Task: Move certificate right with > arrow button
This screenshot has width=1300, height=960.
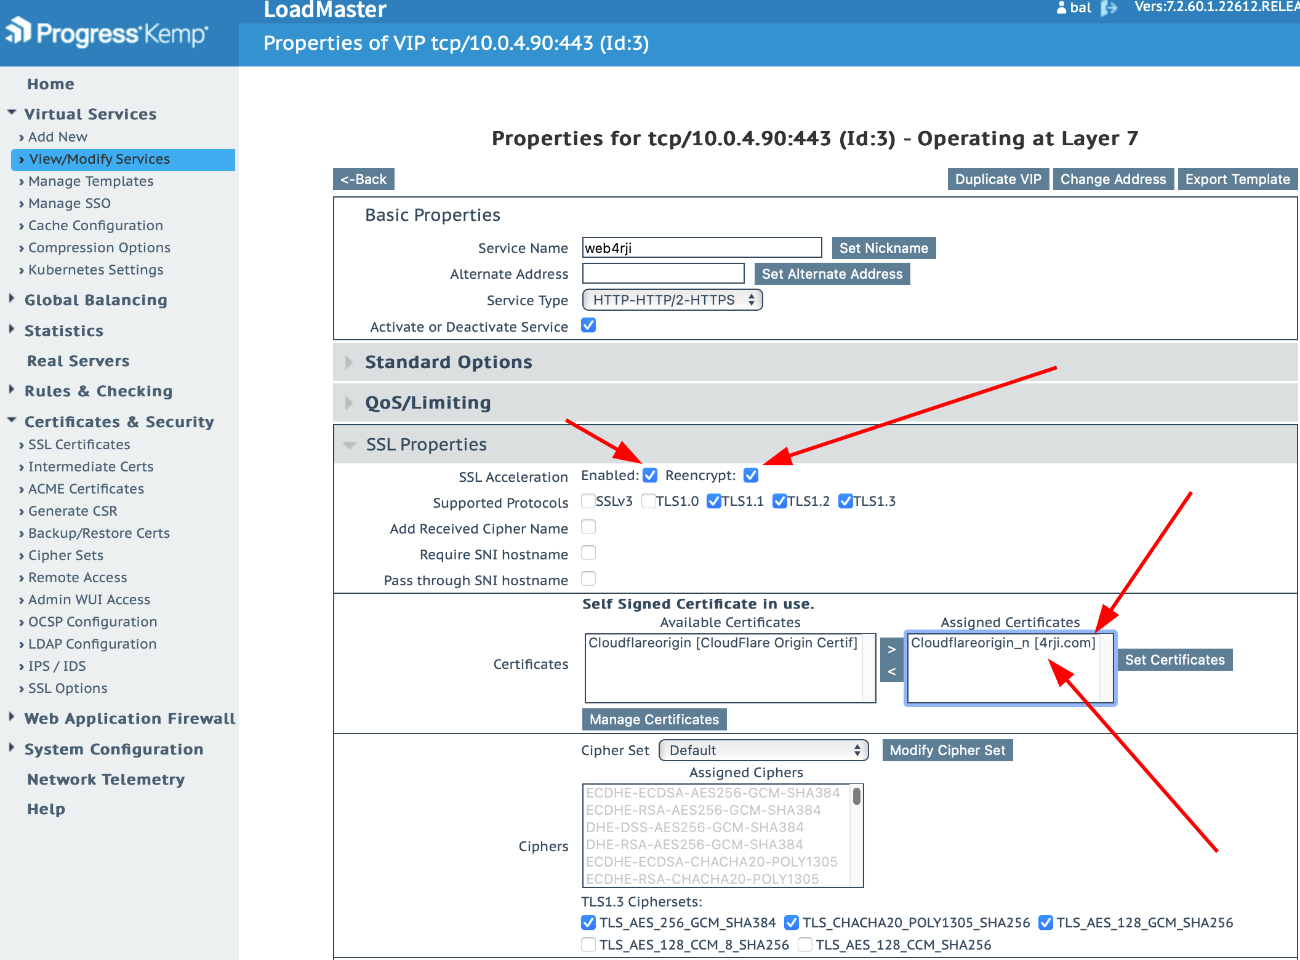Action: 891,649
